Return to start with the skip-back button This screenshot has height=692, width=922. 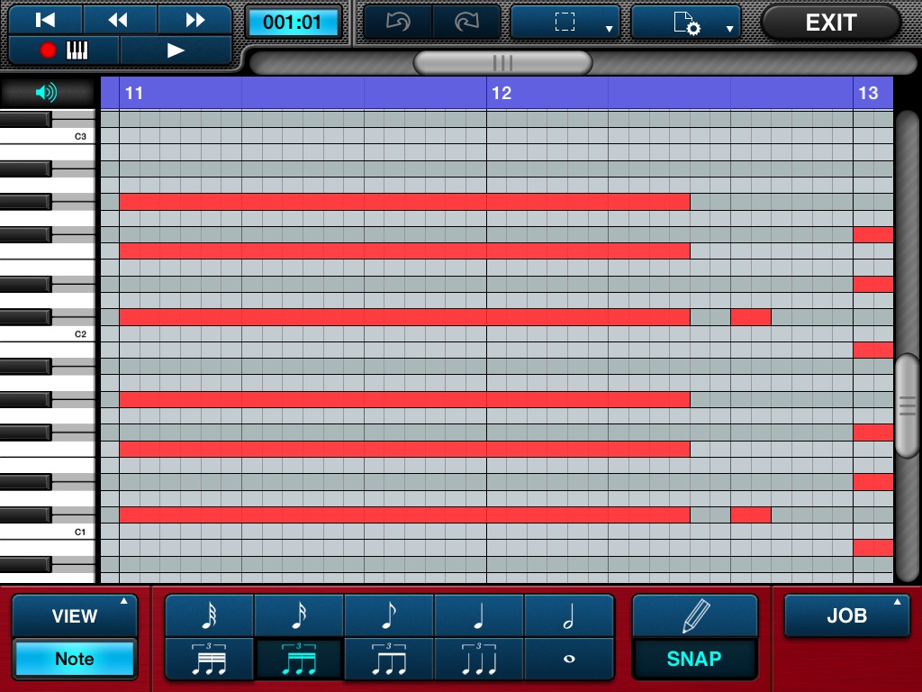(x=46, y=20)
